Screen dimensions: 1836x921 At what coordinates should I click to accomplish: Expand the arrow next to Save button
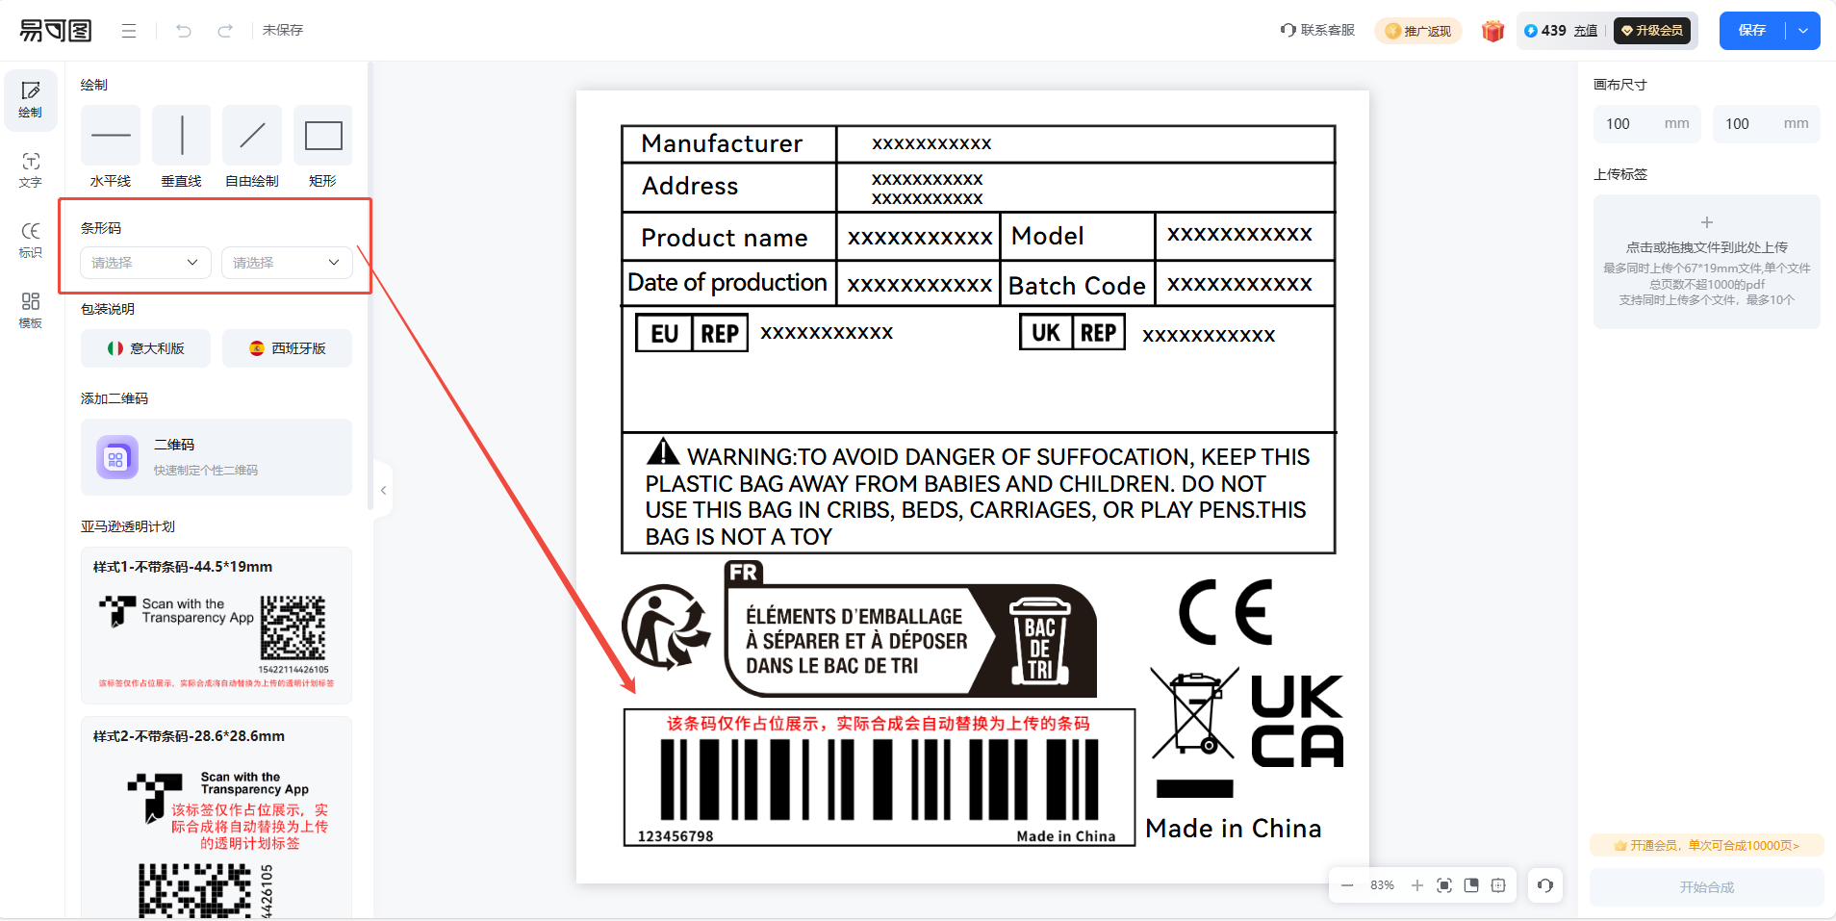pyautogui.click(x=1803, y=31)
